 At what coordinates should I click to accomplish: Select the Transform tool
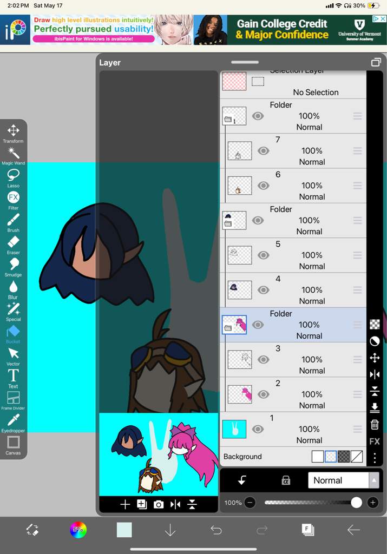(x=13, y=133)
